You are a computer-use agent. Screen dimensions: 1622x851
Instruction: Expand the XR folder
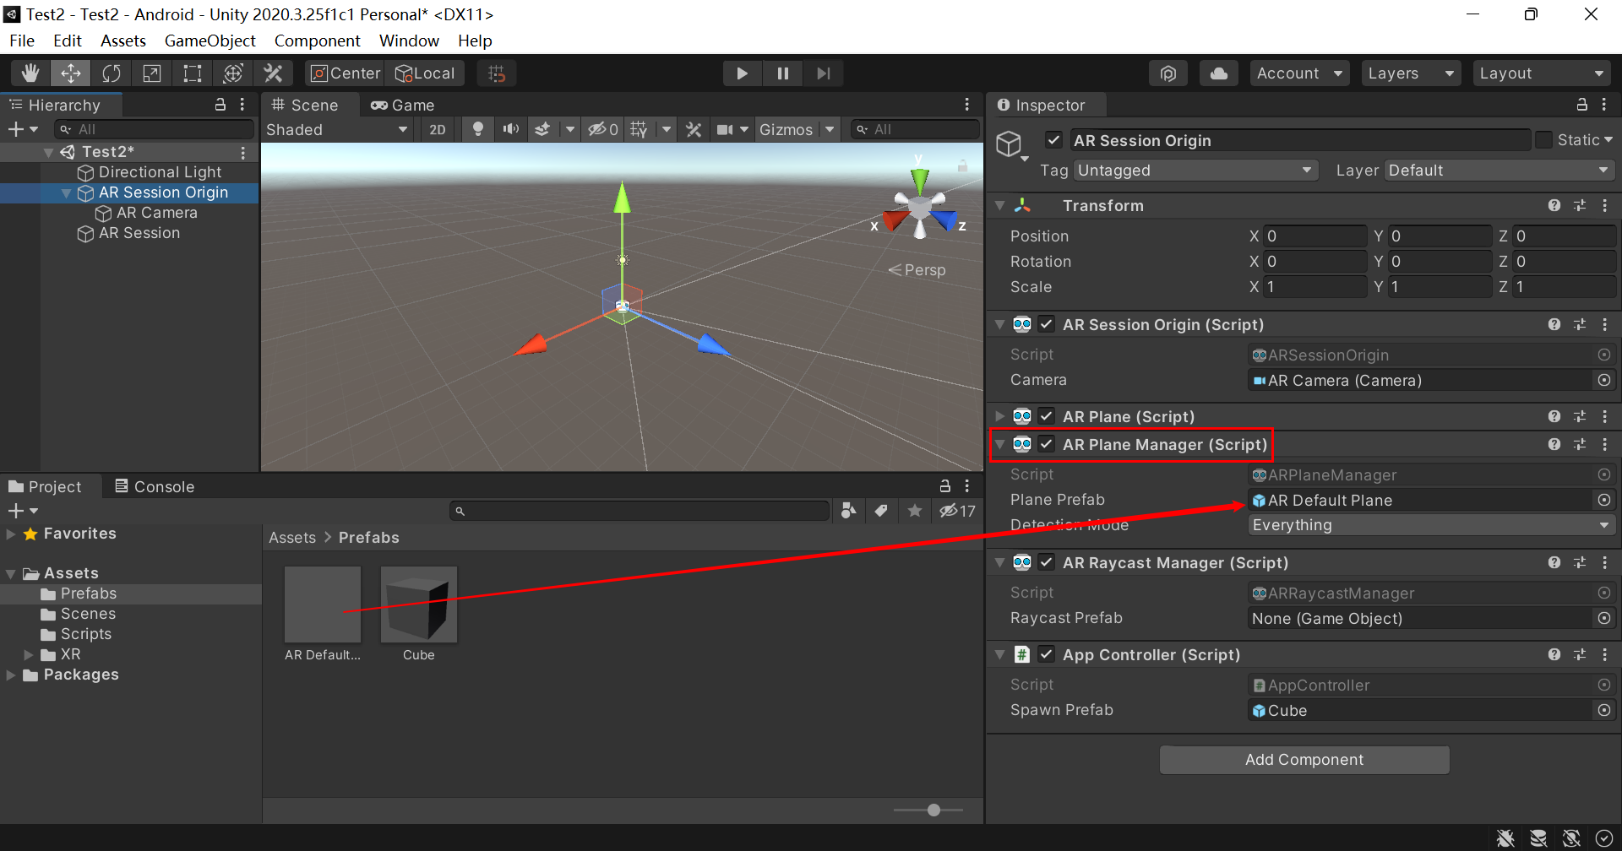coord(29,654)
